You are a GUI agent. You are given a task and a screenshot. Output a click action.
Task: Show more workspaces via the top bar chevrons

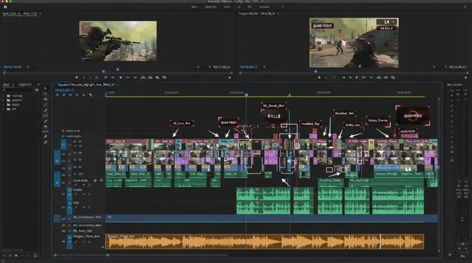(283, 6)
